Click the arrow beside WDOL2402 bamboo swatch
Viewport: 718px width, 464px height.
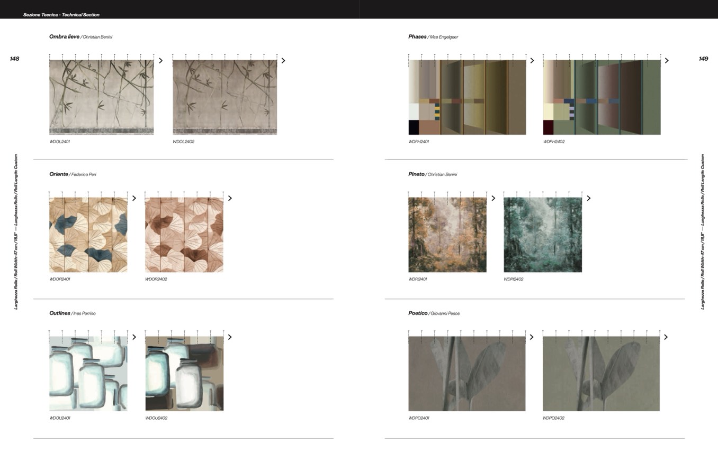click(x=283, y=61)
